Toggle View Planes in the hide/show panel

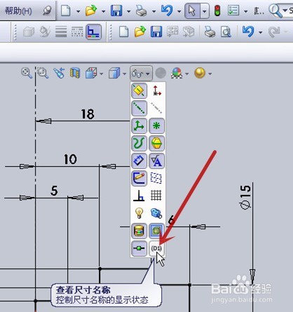139,90
